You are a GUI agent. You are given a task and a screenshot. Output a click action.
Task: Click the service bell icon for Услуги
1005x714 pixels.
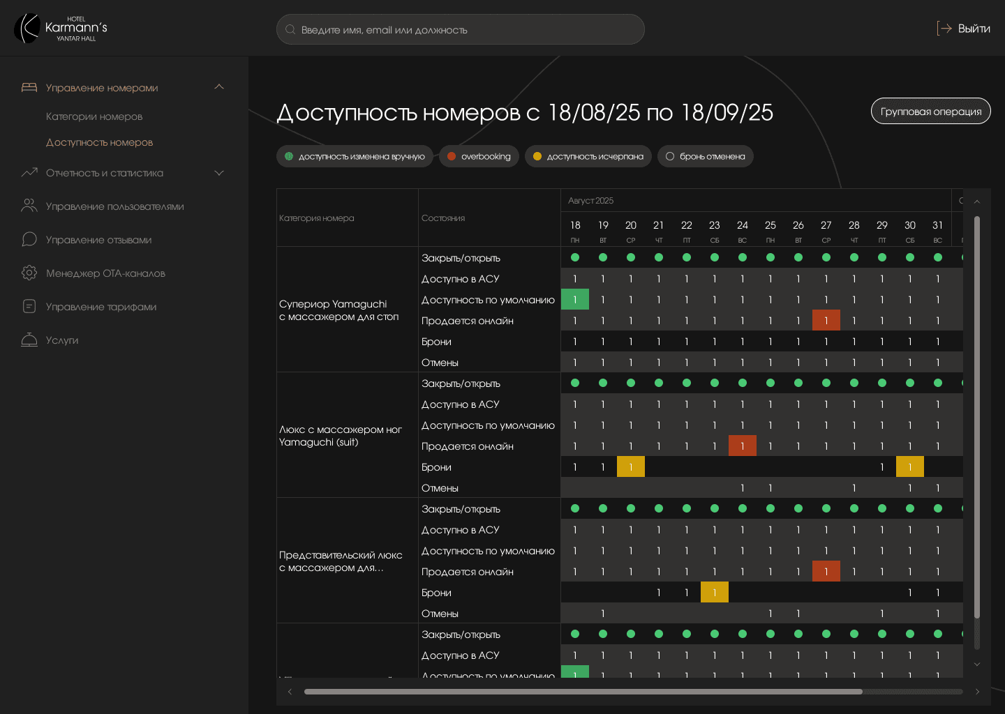(29, 340)
